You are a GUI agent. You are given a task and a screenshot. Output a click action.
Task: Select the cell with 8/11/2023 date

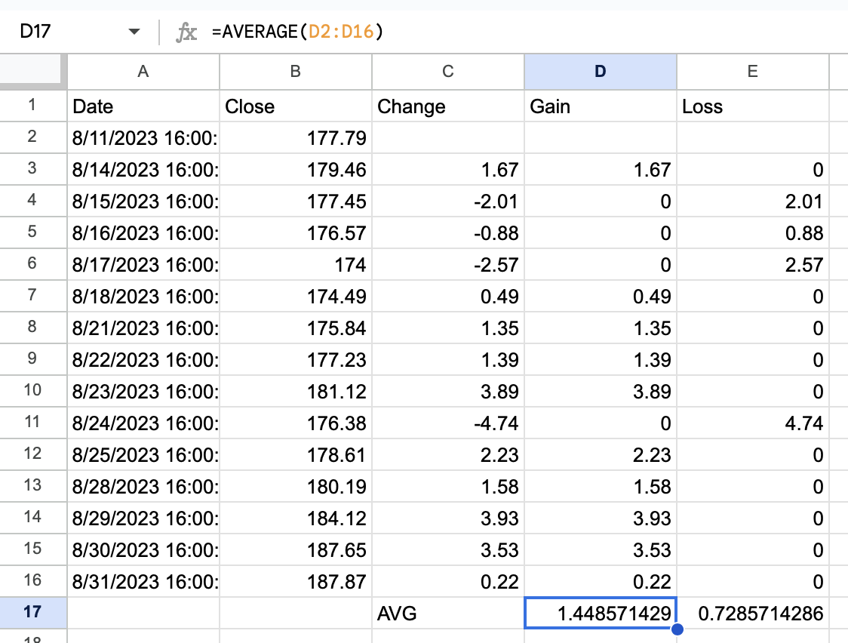[x=143, y=138]
